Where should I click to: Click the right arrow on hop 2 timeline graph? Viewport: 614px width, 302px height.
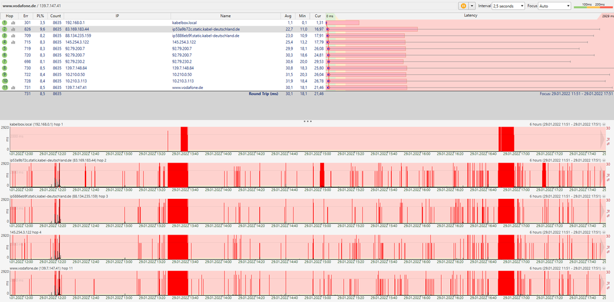pyautogui.click(x=603, y=174)
